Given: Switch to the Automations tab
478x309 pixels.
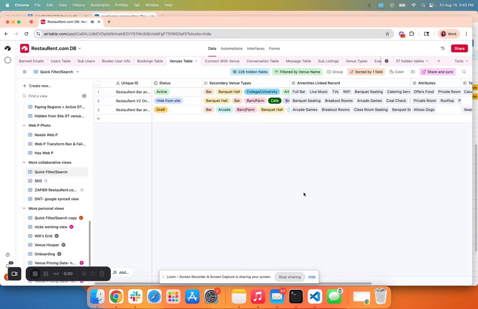Looking at the screenshot, I should point(232,49).
